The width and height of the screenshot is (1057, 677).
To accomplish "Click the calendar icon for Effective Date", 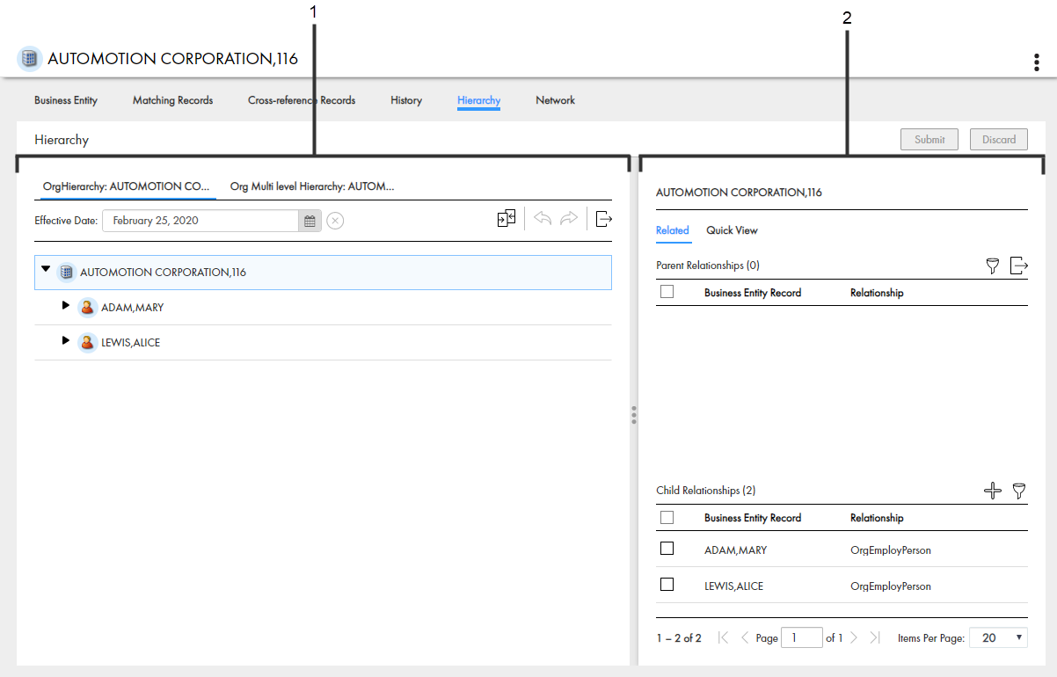I will coord(310,221).
